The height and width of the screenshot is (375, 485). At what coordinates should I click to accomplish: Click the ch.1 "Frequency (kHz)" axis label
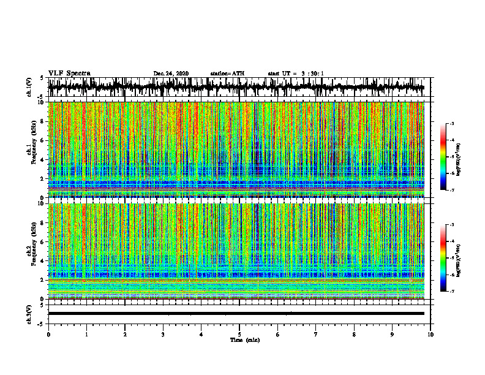[x=34, y=142]
